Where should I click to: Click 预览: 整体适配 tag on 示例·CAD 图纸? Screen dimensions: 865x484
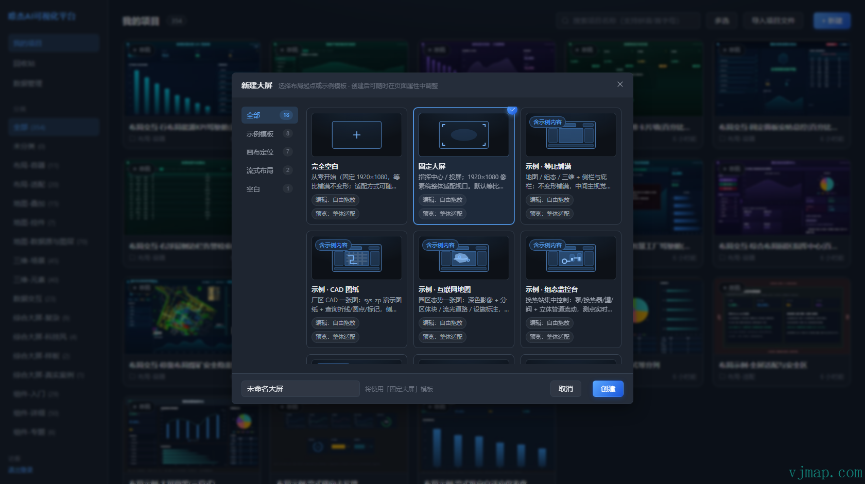click(336, 337)
